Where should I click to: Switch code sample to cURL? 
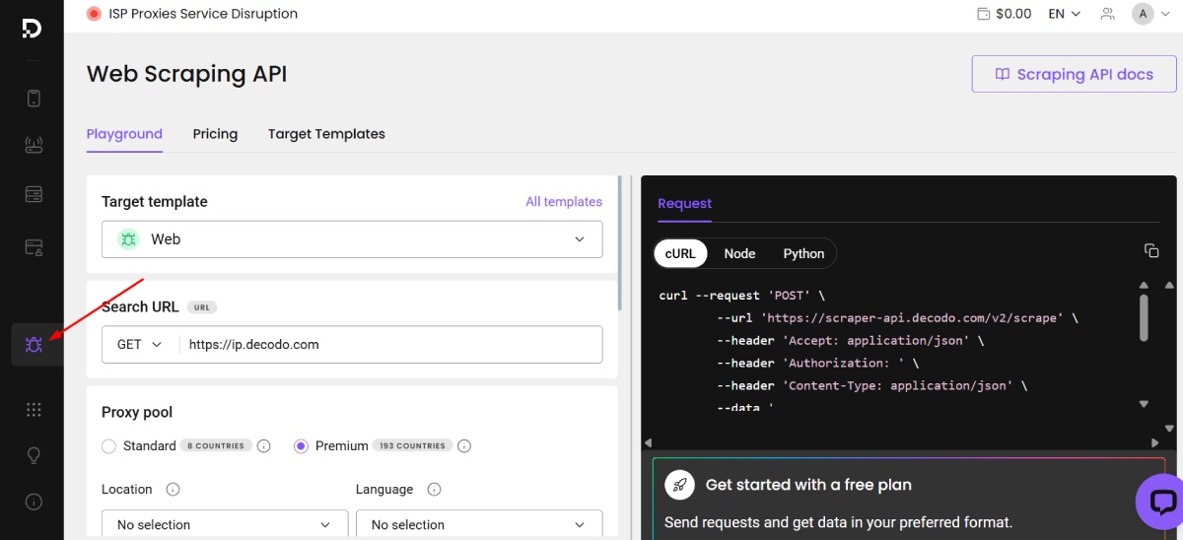point(680,253)
